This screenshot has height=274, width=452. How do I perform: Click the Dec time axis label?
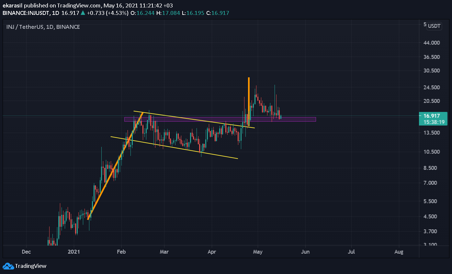26,252
